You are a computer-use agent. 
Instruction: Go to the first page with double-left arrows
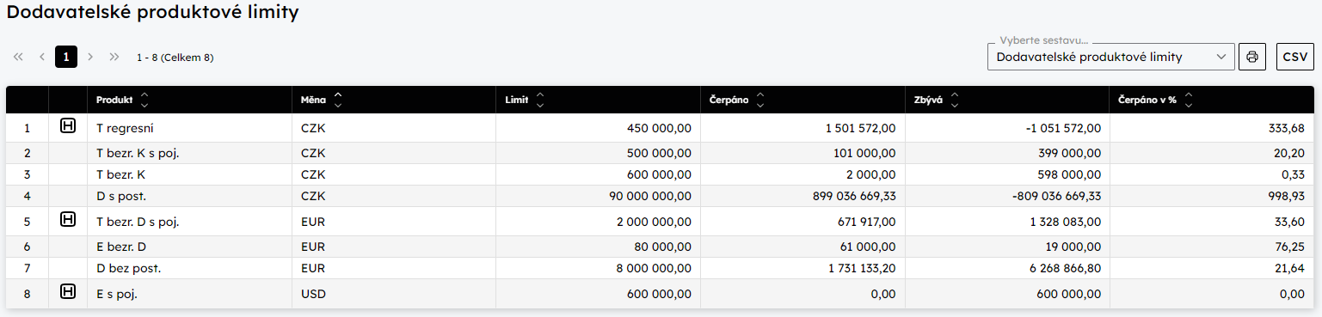(x=18, y=57)
